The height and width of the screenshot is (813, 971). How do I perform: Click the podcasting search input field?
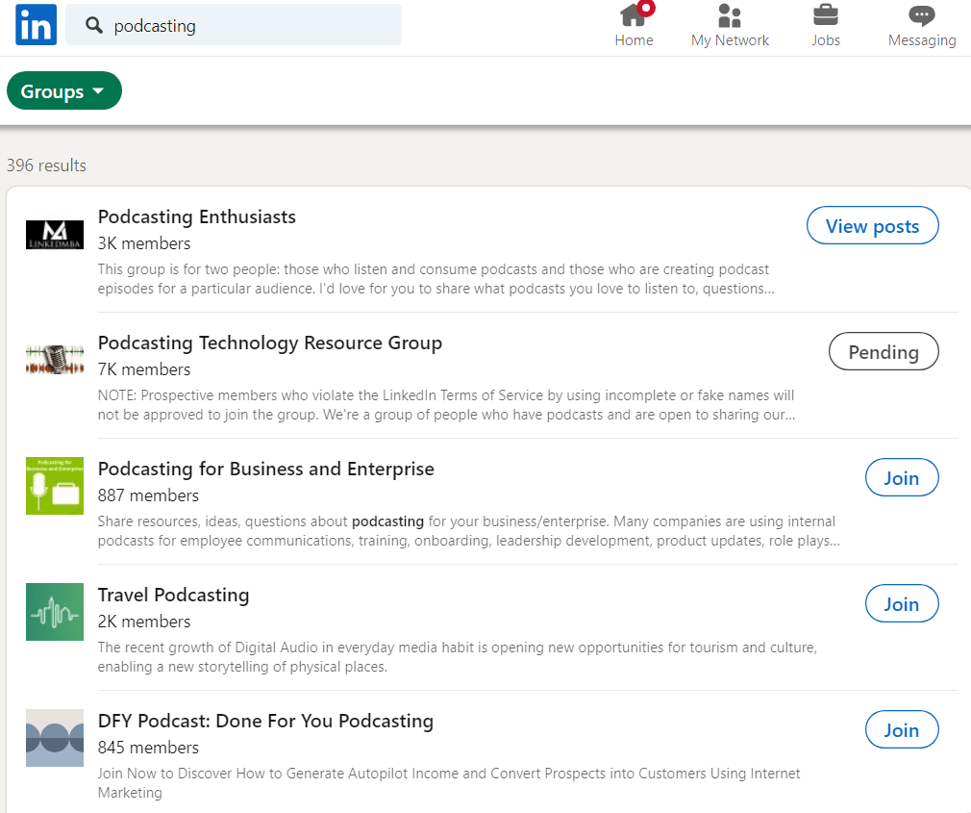(250, 26)
